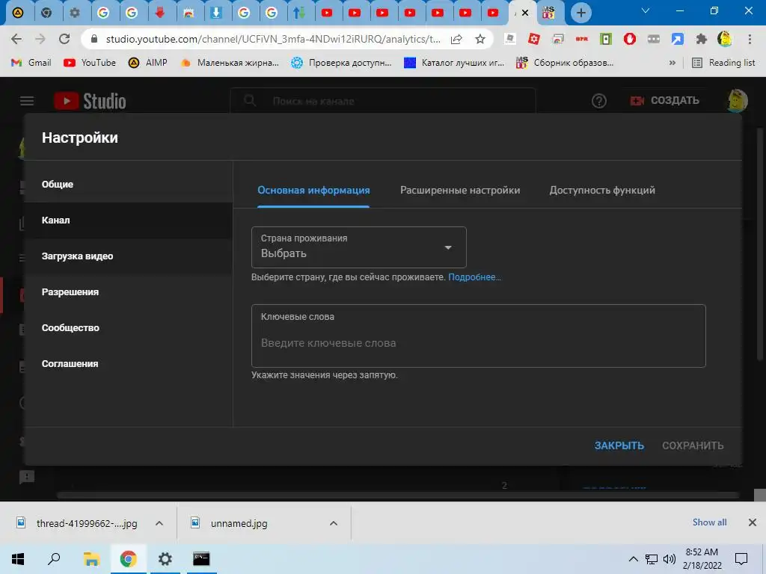Expand the tab search chevron
Viewport: 766px width, 574px height.
click(646, 10)
